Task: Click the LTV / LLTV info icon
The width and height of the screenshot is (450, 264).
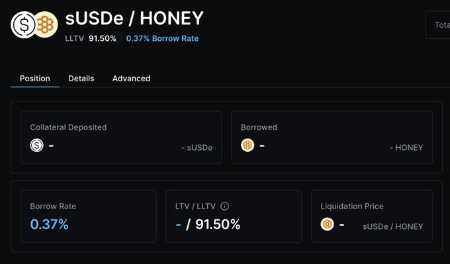Action: click(224, 206)
